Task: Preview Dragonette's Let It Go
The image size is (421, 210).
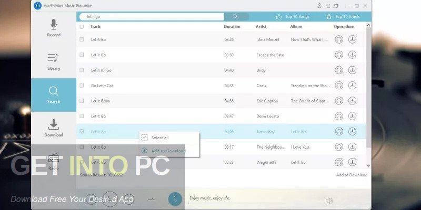Action: [x=339, y=162]
